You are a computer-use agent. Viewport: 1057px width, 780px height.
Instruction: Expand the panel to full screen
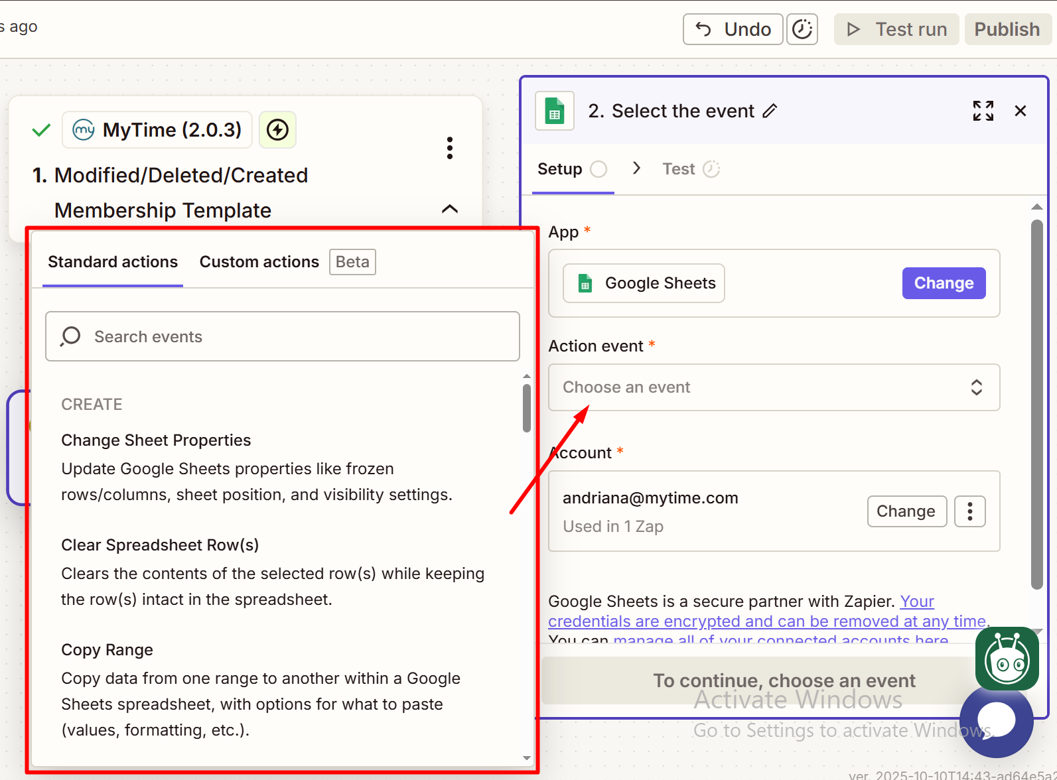pyautogui.click(x=983, y=111)
